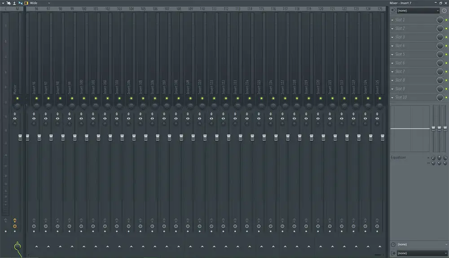Image resolution: width=449 pixels, height=258 pixels.
Task: Click the Insert 110 panning knob
Action: coord(202,106)
